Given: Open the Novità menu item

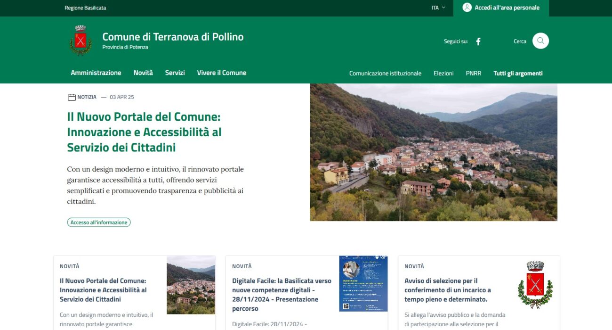Looking at the screenshot, I should coord(143,73).
